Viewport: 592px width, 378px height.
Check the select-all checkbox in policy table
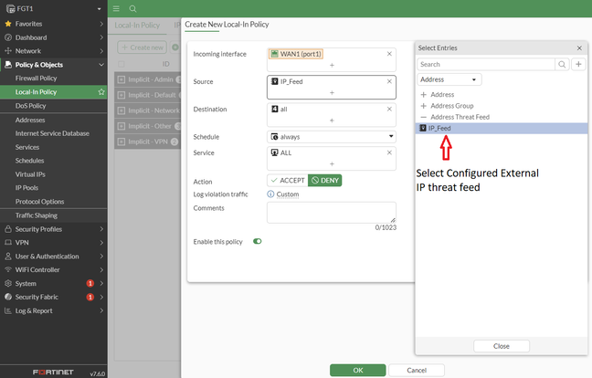click(122, 64)
